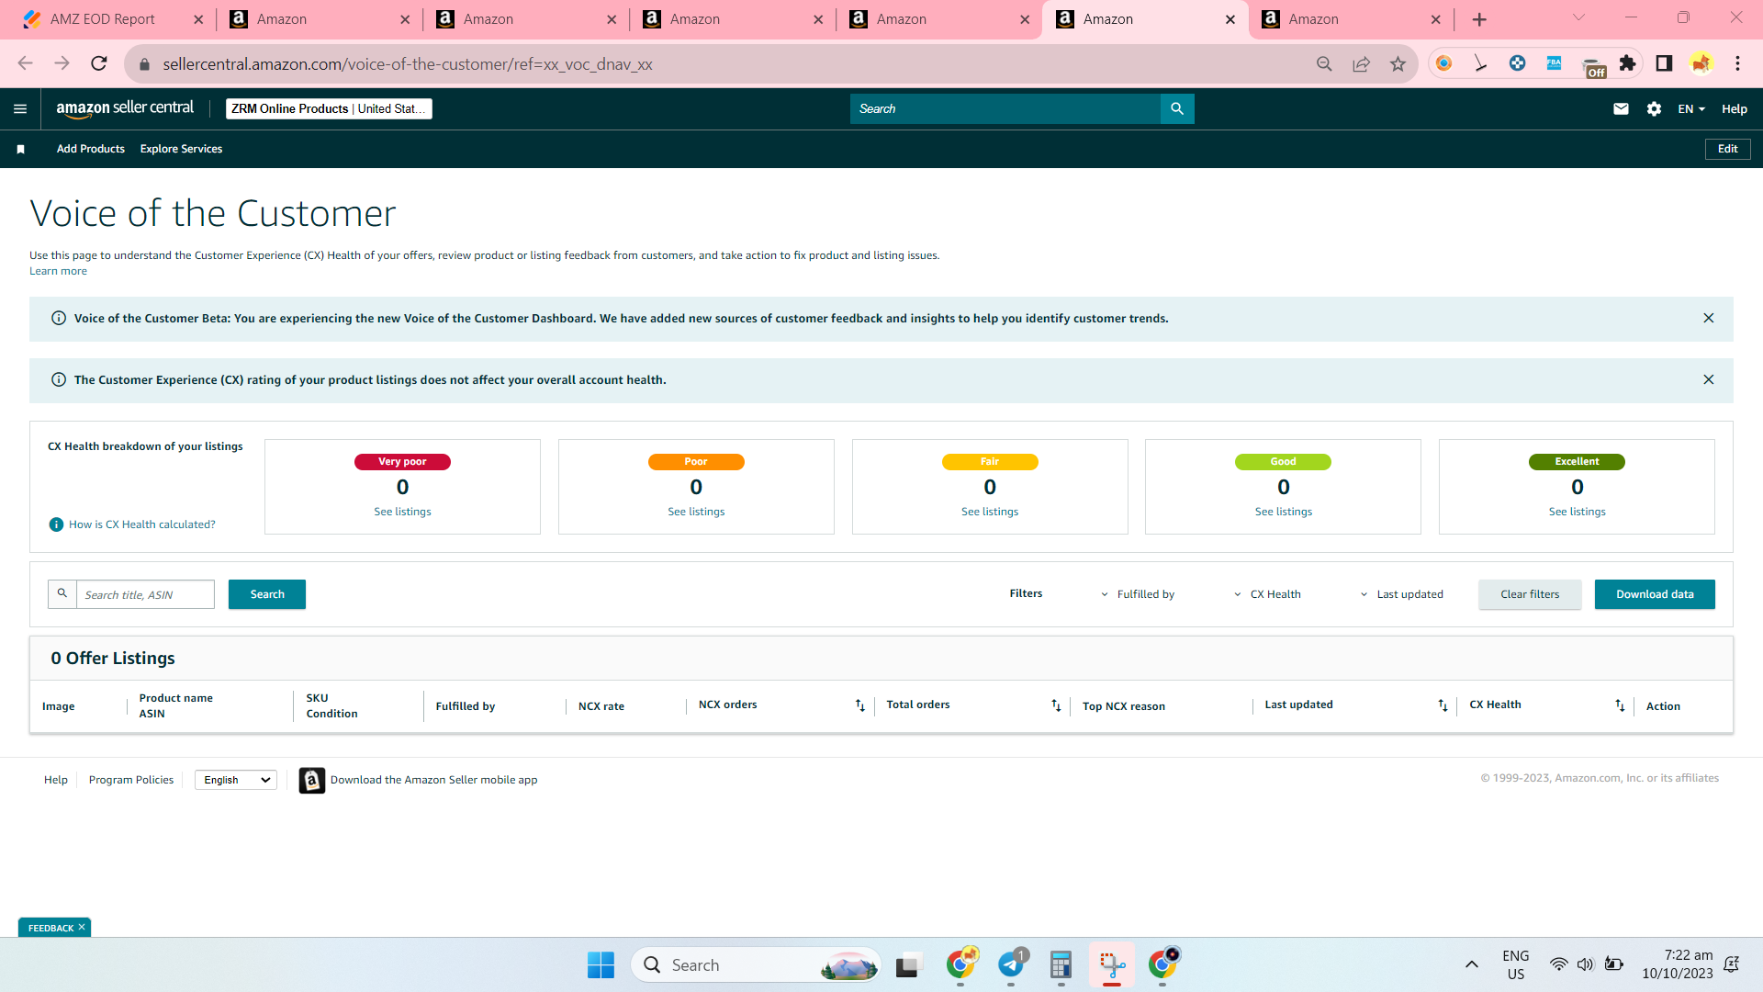Screen dimensions: 1763x992
Task: Go back using the browser back arrow
Action: [25, 63]
